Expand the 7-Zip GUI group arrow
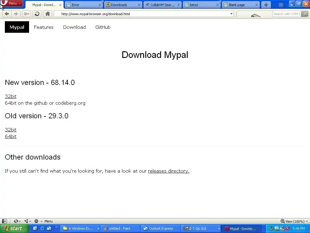310x233 pixels. [219, 229]
